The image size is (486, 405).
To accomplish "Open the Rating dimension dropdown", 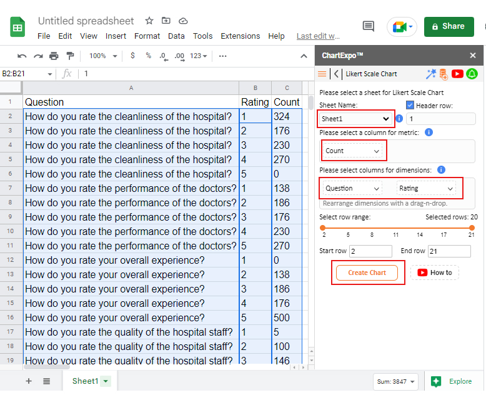I will pos(426,189).
